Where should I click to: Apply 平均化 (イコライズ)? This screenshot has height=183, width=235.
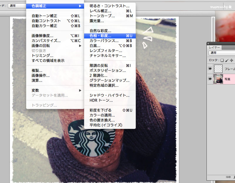tap(110, 125)
